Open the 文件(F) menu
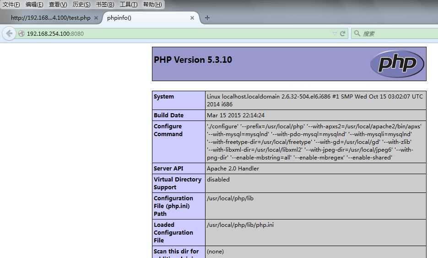 pyautogui.click(x=11, y=5)
